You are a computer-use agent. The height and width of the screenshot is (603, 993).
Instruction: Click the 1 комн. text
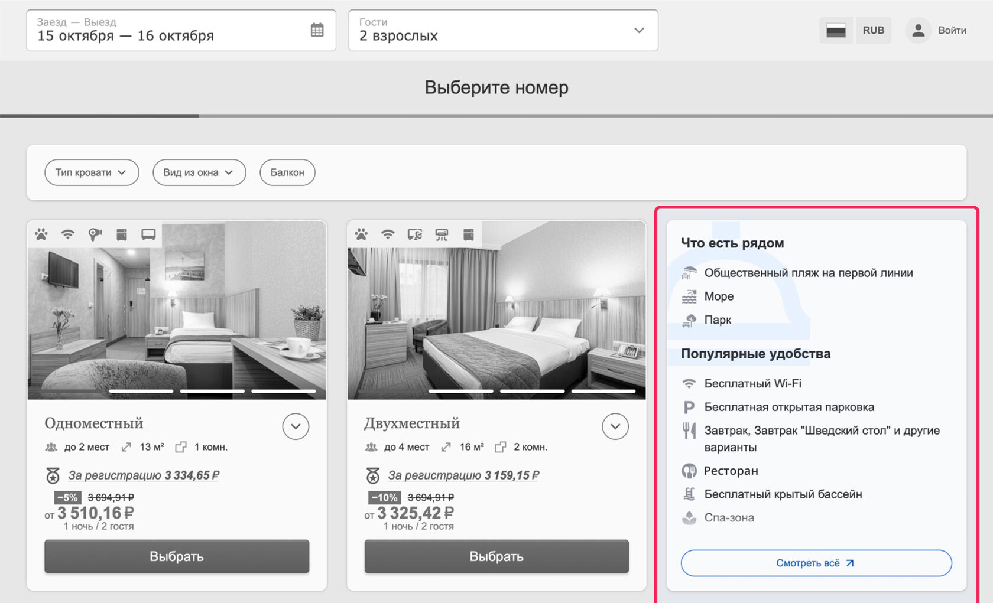[x=211, y=447]
